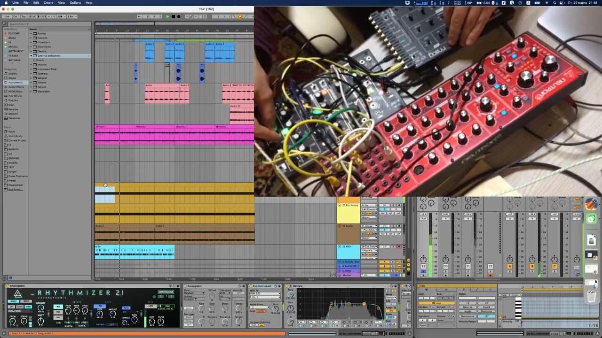Open the Trash in the Dock

(x=591, y=297)
